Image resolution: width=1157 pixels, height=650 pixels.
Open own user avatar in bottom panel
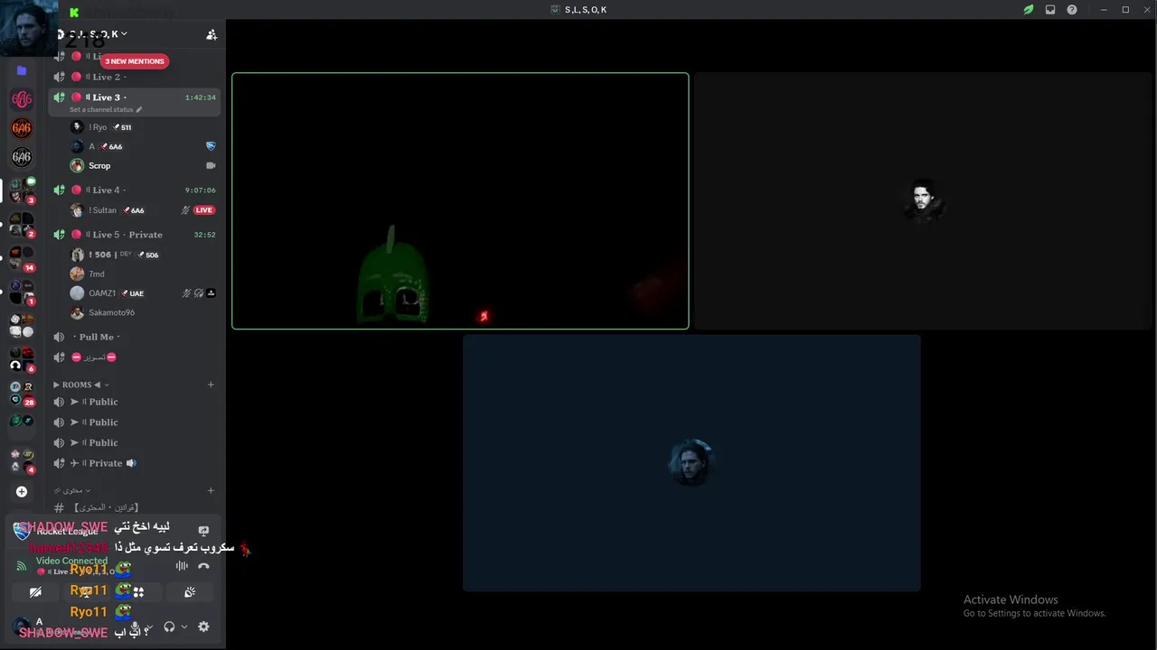[20, 626]
